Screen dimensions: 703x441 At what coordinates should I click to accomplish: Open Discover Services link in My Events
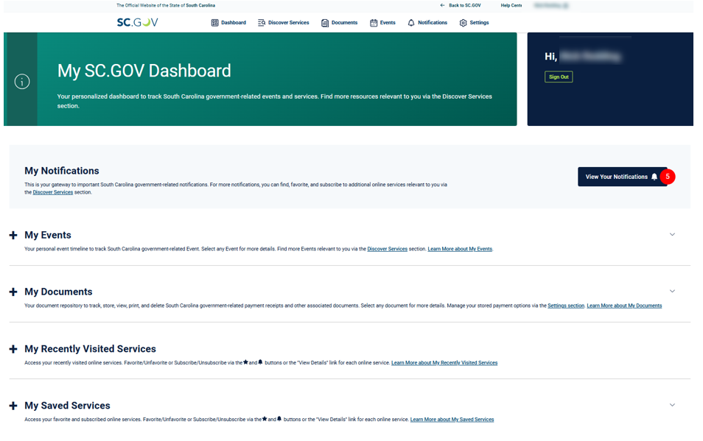click(x=388, y=249)
